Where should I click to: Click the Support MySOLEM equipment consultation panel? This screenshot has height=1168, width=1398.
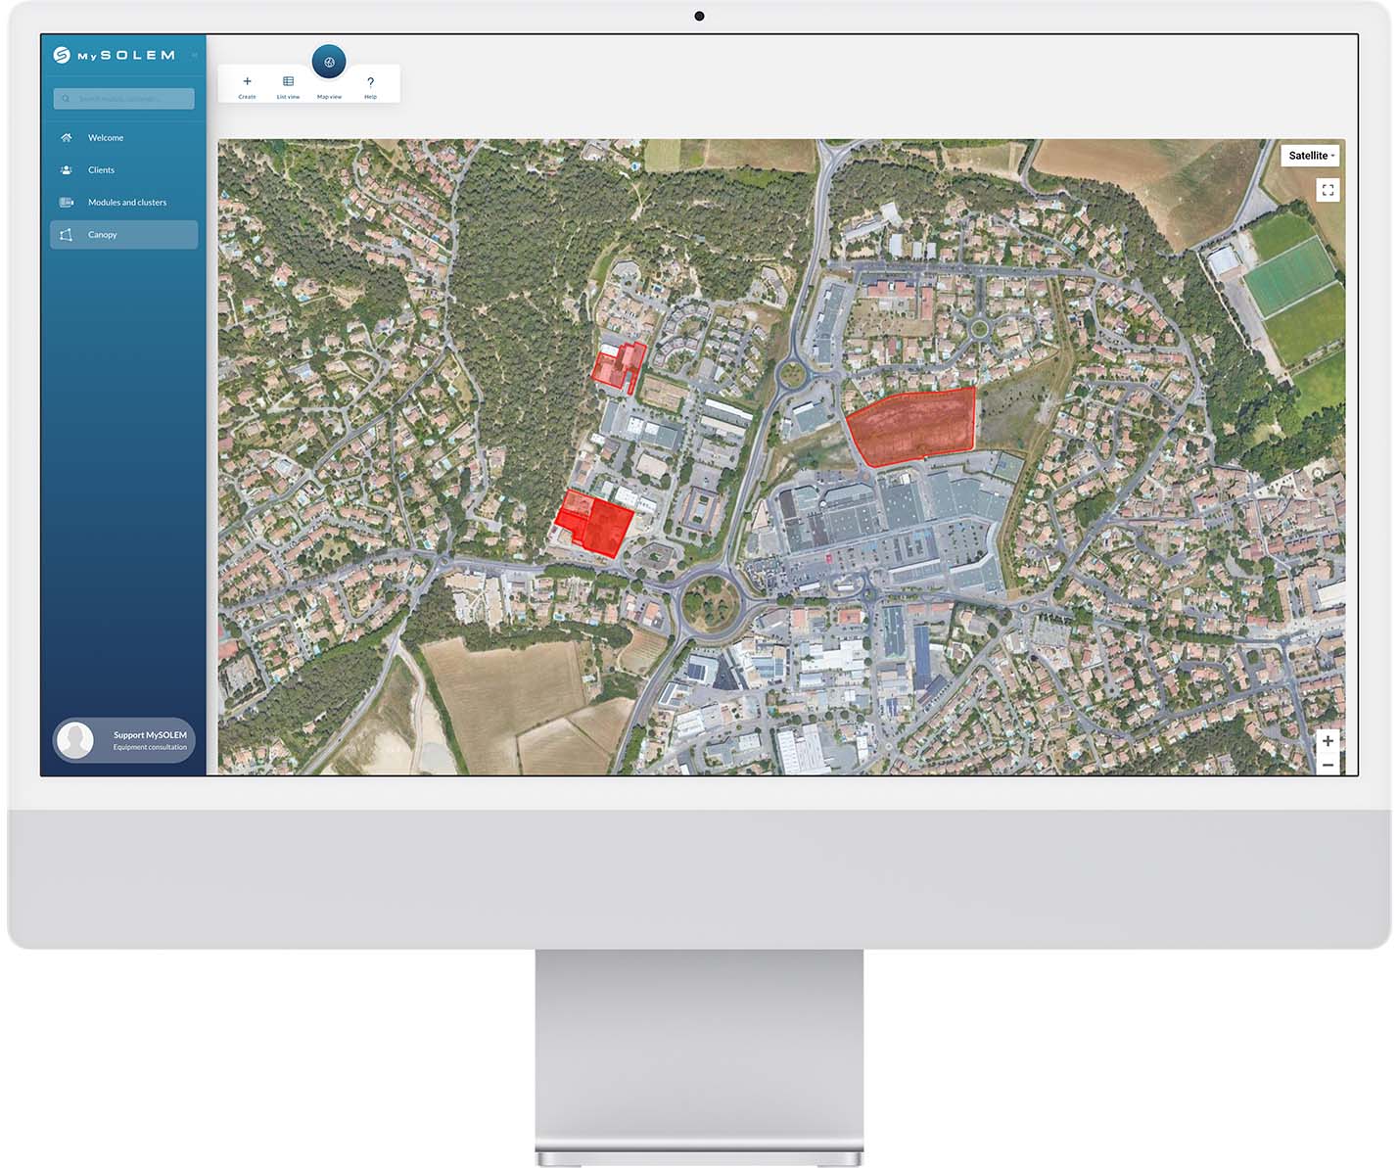click(123, 740)
